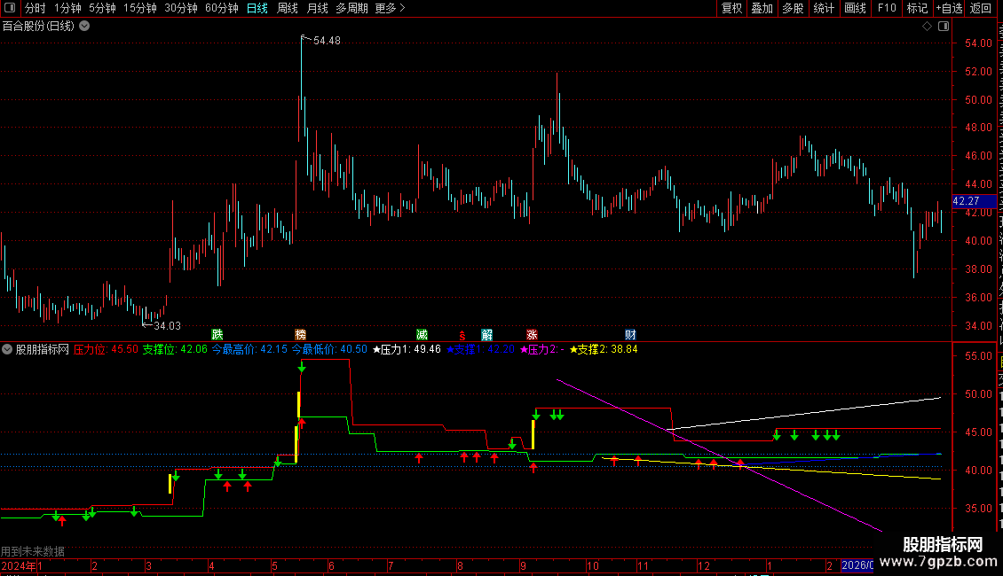Click the cyan 解 info marker

coord(486,335)
